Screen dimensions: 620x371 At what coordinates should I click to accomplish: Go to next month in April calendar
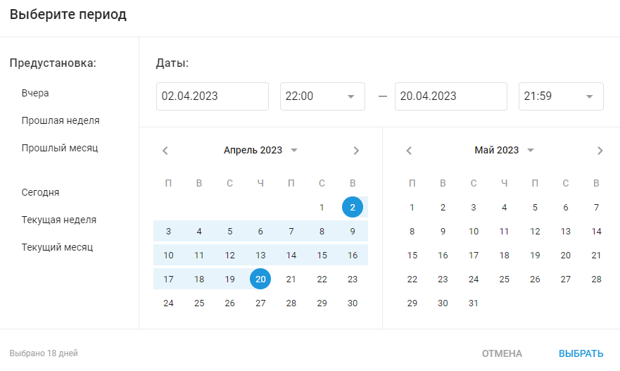[356, 151]
